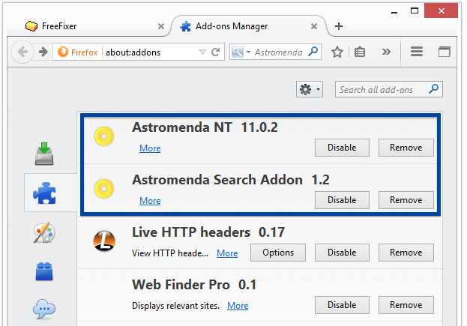This screenshot has width=467, height=326.
Task: Click the Live HTTP headers icon
Action: 104,241
